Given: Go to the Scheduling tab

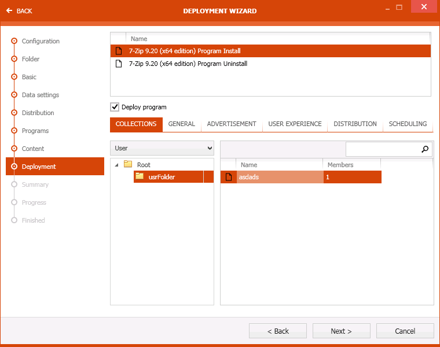Looking at the screenshot, I should (x=408, y=124).
